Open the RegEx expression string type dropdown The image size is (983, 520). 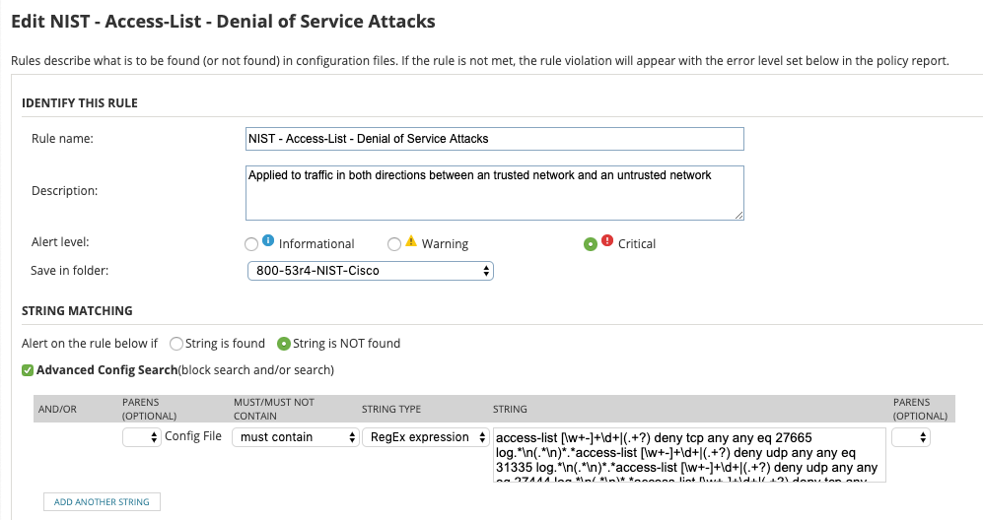coord(426,437)
